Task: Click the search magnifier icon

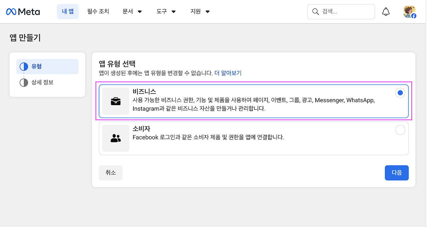Action: [x=315, y=12]
